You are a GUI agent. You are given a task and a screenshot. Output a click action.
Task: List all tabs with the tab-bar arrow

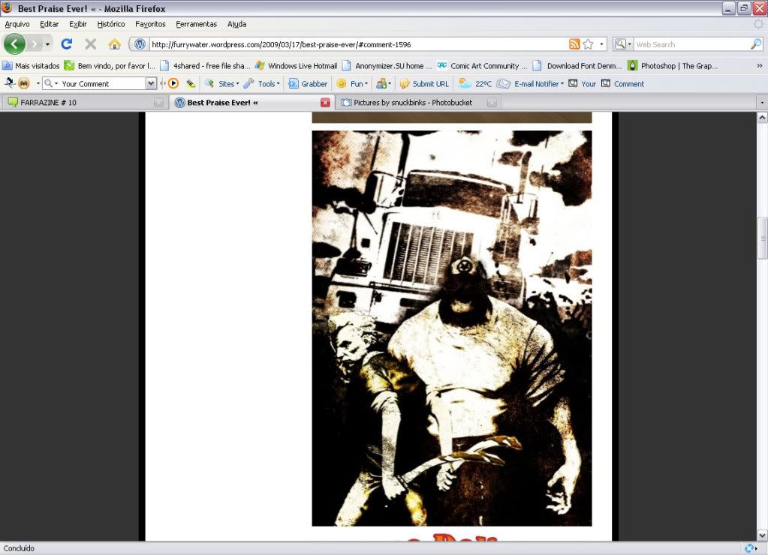coord(762,102)
